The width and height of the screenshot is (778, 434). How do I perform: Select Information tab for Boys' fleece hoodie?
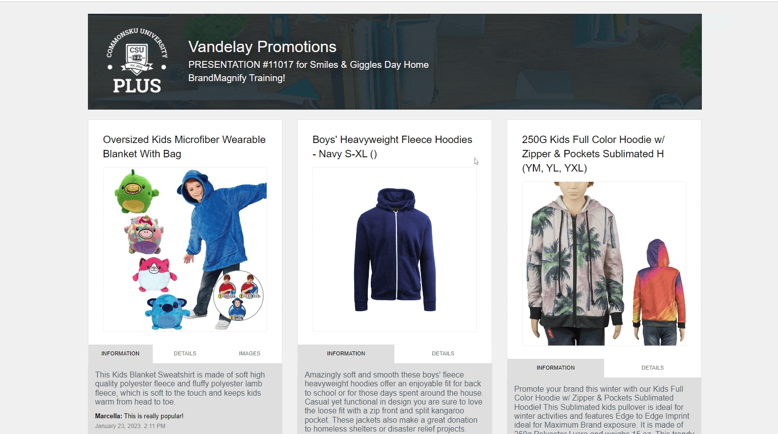pos(346,353)
